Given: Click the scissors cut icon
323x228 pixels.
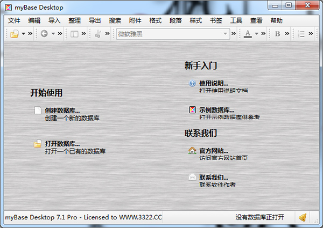Looking at the screenshot, I should [x=98, y=34].
